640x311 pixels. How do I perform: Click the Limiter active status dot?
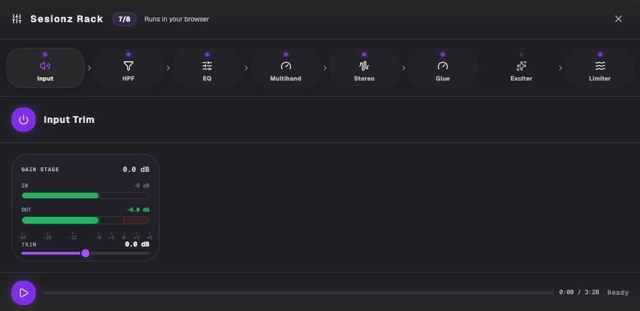600,54
